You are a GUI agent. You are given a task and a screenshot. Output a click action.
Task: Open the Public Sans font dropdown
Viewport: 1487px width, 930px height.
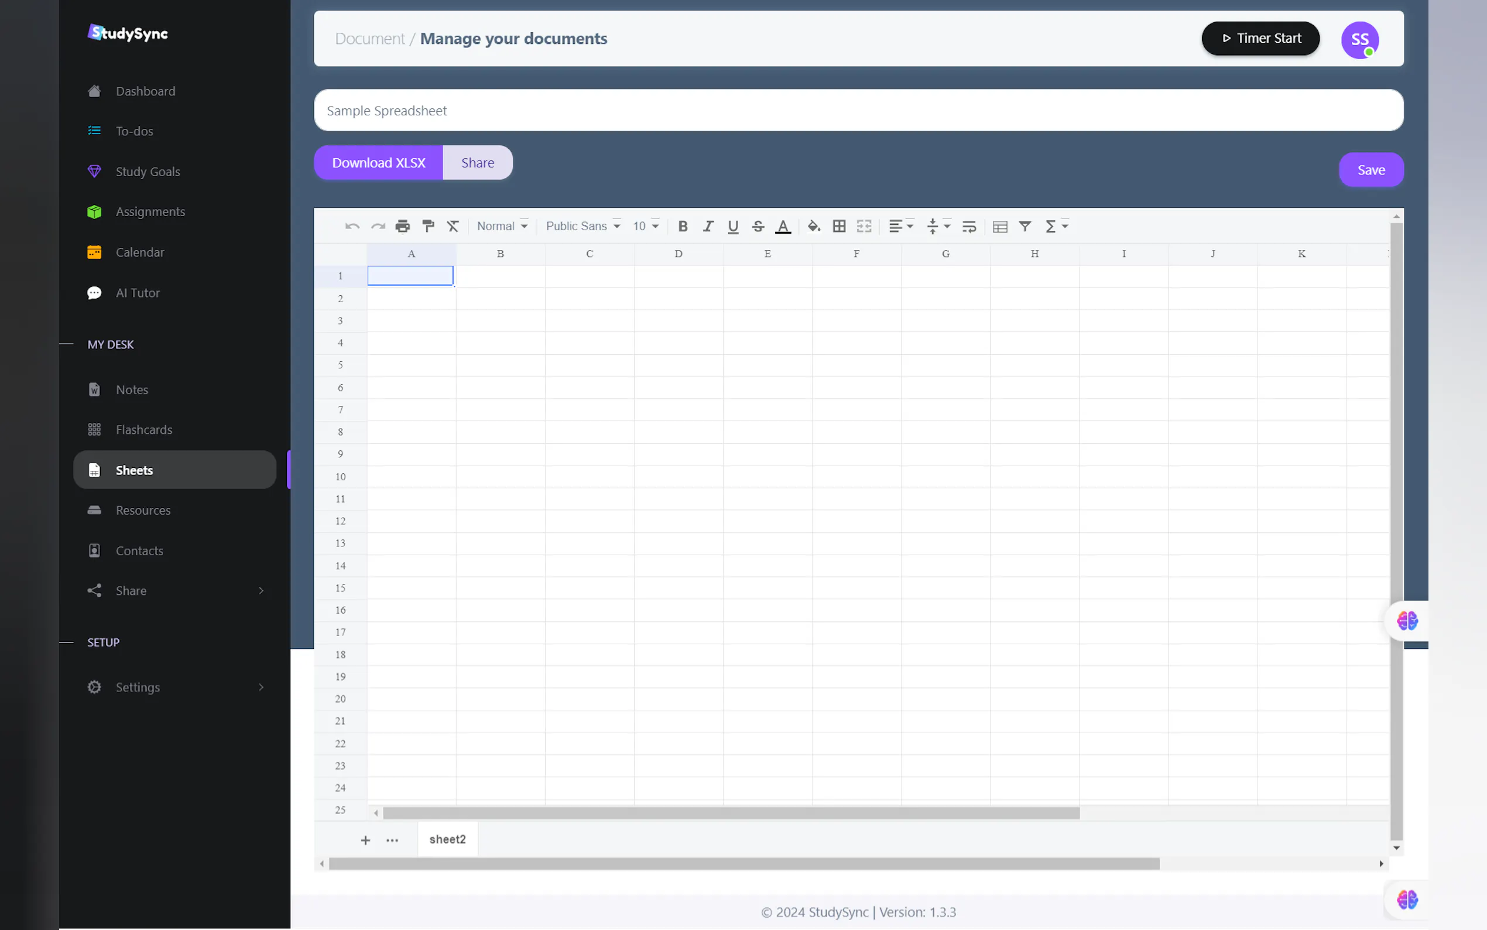pyautogui.click(x=583, y=226)
